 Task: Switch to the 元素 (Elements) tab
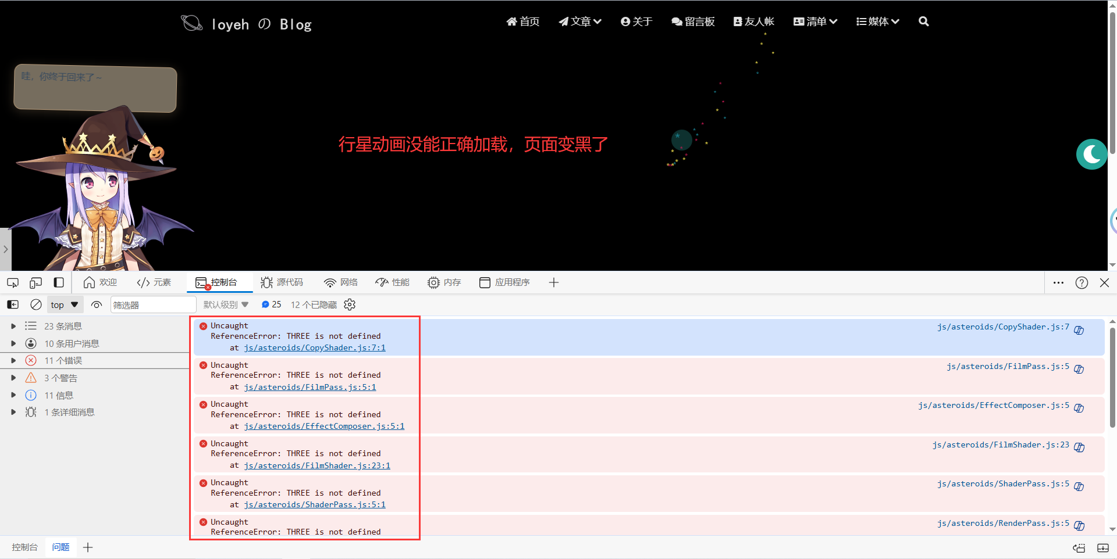coord(154,282)
